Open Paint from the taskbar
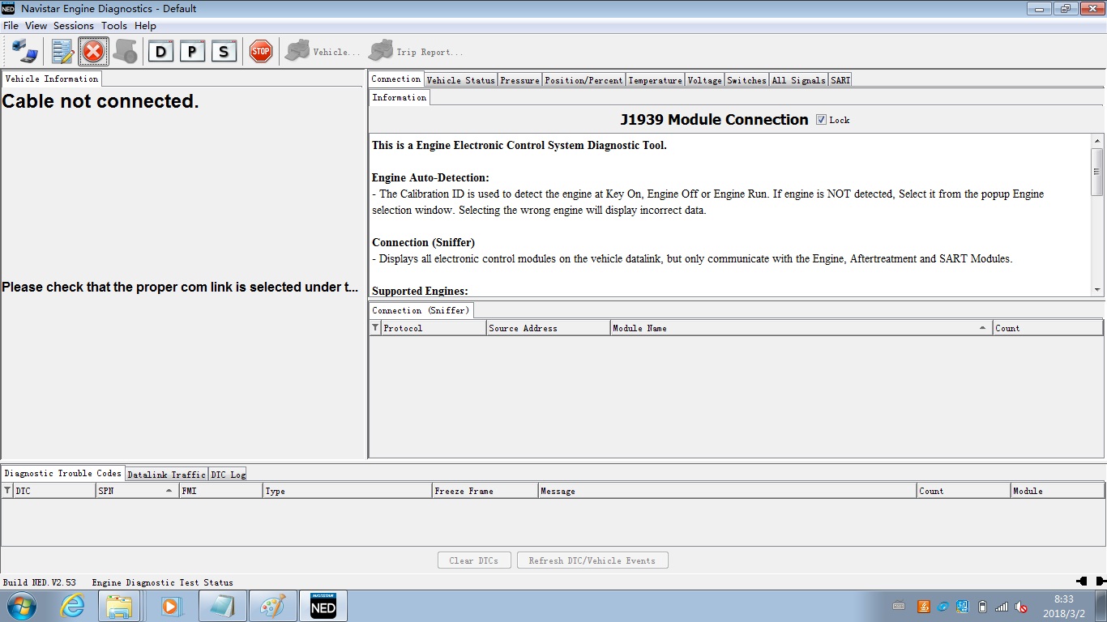The width and height of the screenshot is (1107, 622). point(273,606)
